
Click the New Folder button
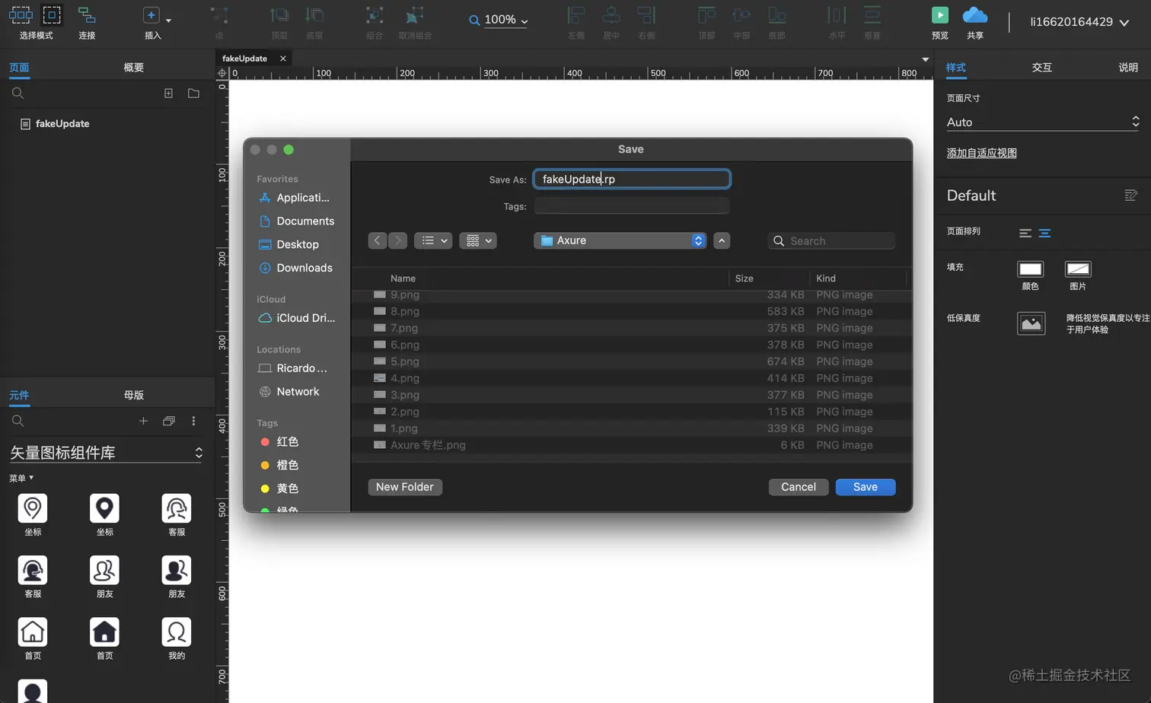click(x=405, y=487)
